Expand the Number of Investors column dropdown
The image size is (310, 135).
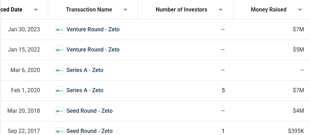click(221, 9)
